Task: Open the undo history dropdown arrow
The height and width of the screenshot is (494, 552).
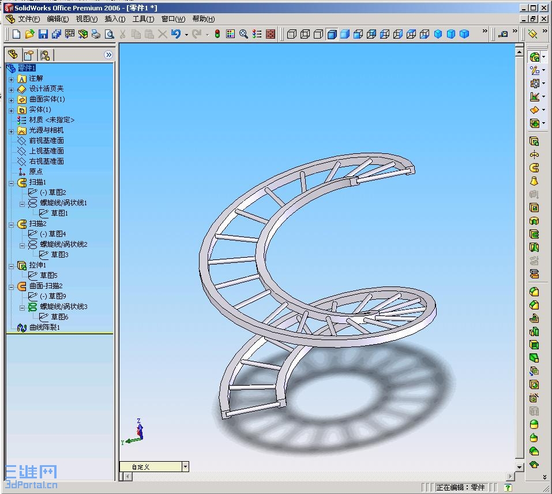Action: coord(186,35)
